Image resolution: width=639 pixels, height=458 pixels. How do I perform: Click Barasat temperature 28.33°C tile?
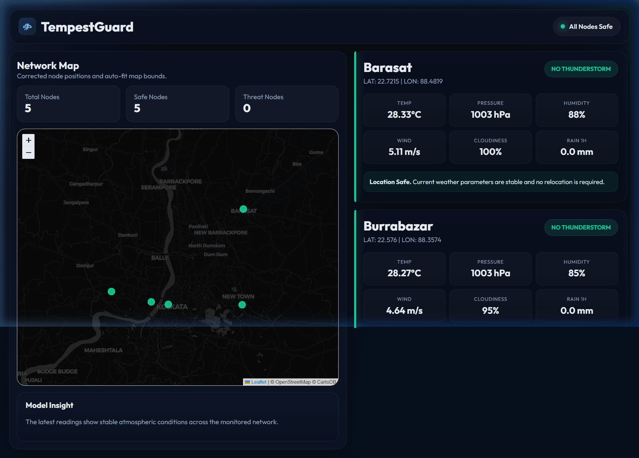404,110
